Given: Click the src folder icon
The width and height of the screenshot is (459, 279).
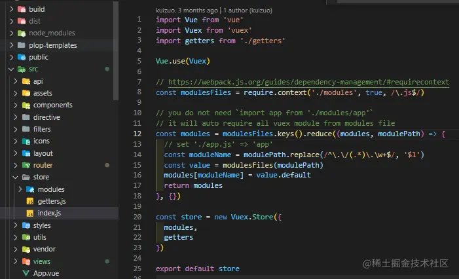Looking at the screenshot, I should [x=22, y=69].
